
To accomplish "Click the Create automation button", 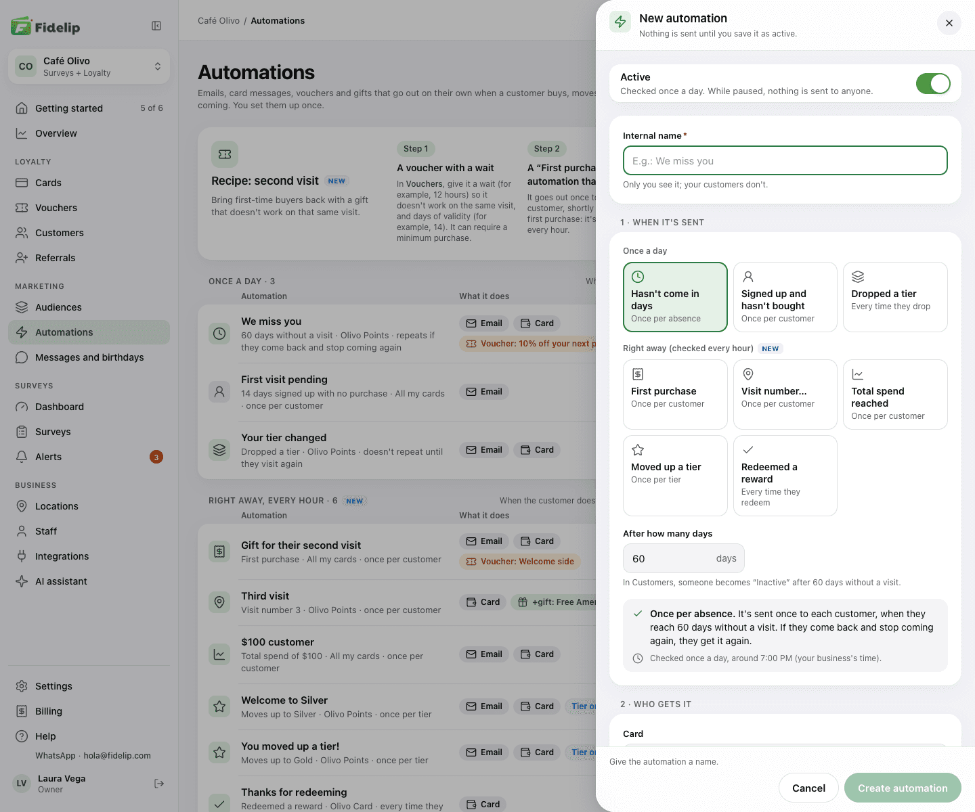I will (903, 788).
